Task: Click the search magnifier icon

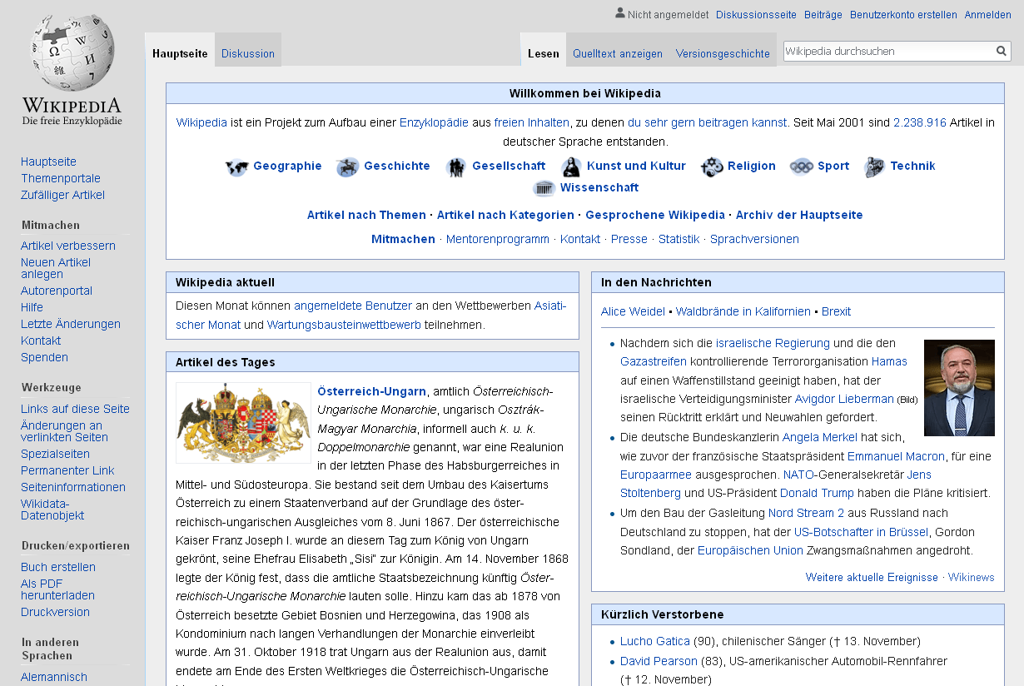Action: click(x=1002, y=51)
